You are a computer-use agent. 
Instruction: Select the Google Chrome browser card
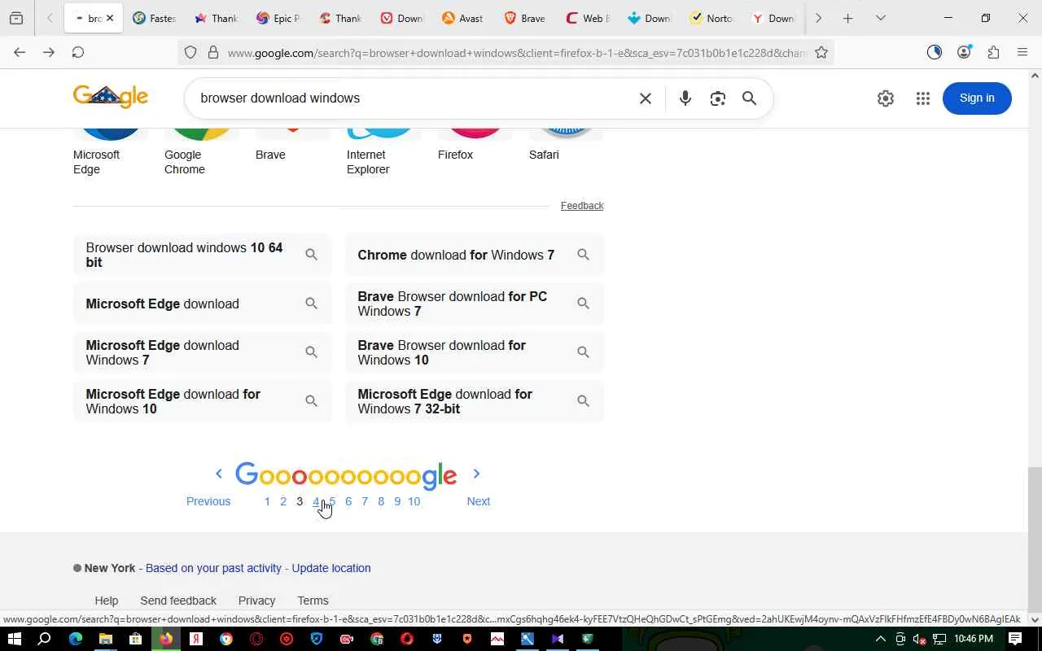[202, 153]
